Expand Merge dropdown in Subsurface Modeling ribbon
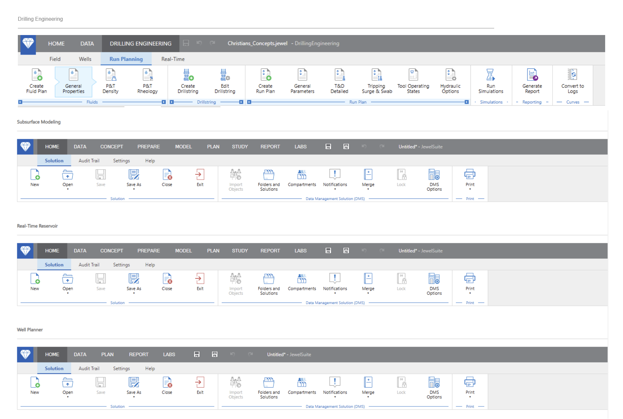This screenshot has width=623, height=419. coord(368,189)
